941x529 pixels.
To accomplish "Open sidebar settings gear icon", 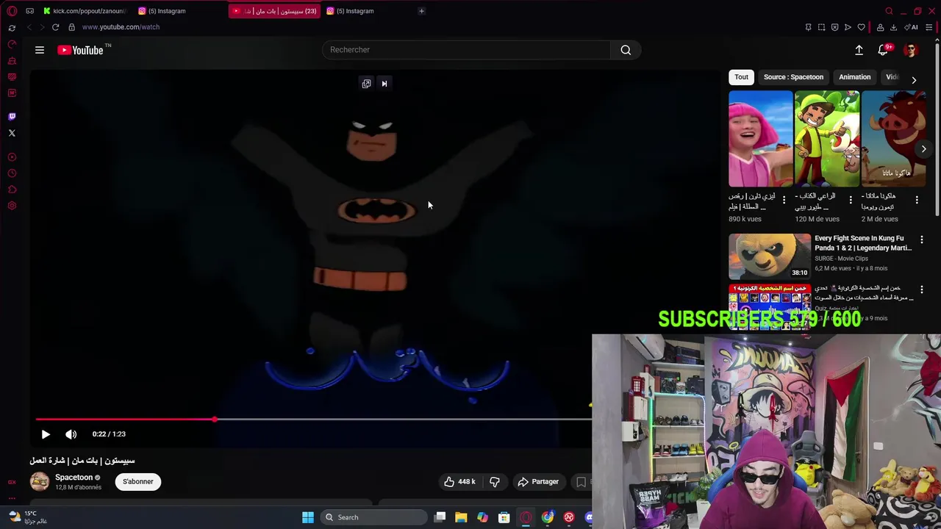I will pyautogui.click(x=12, y=206).
